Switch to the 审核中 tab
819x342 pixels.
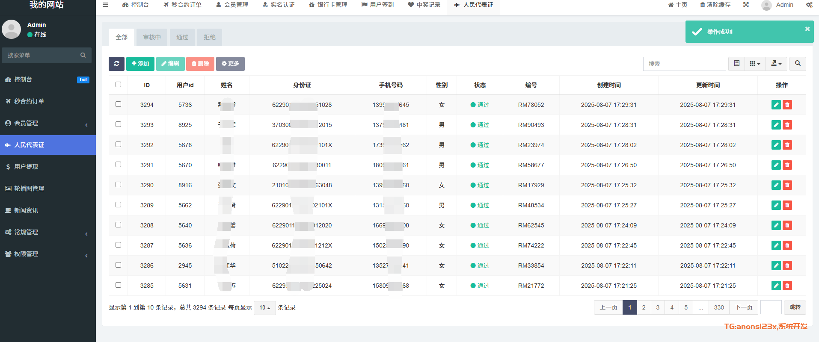click(152, 37)
